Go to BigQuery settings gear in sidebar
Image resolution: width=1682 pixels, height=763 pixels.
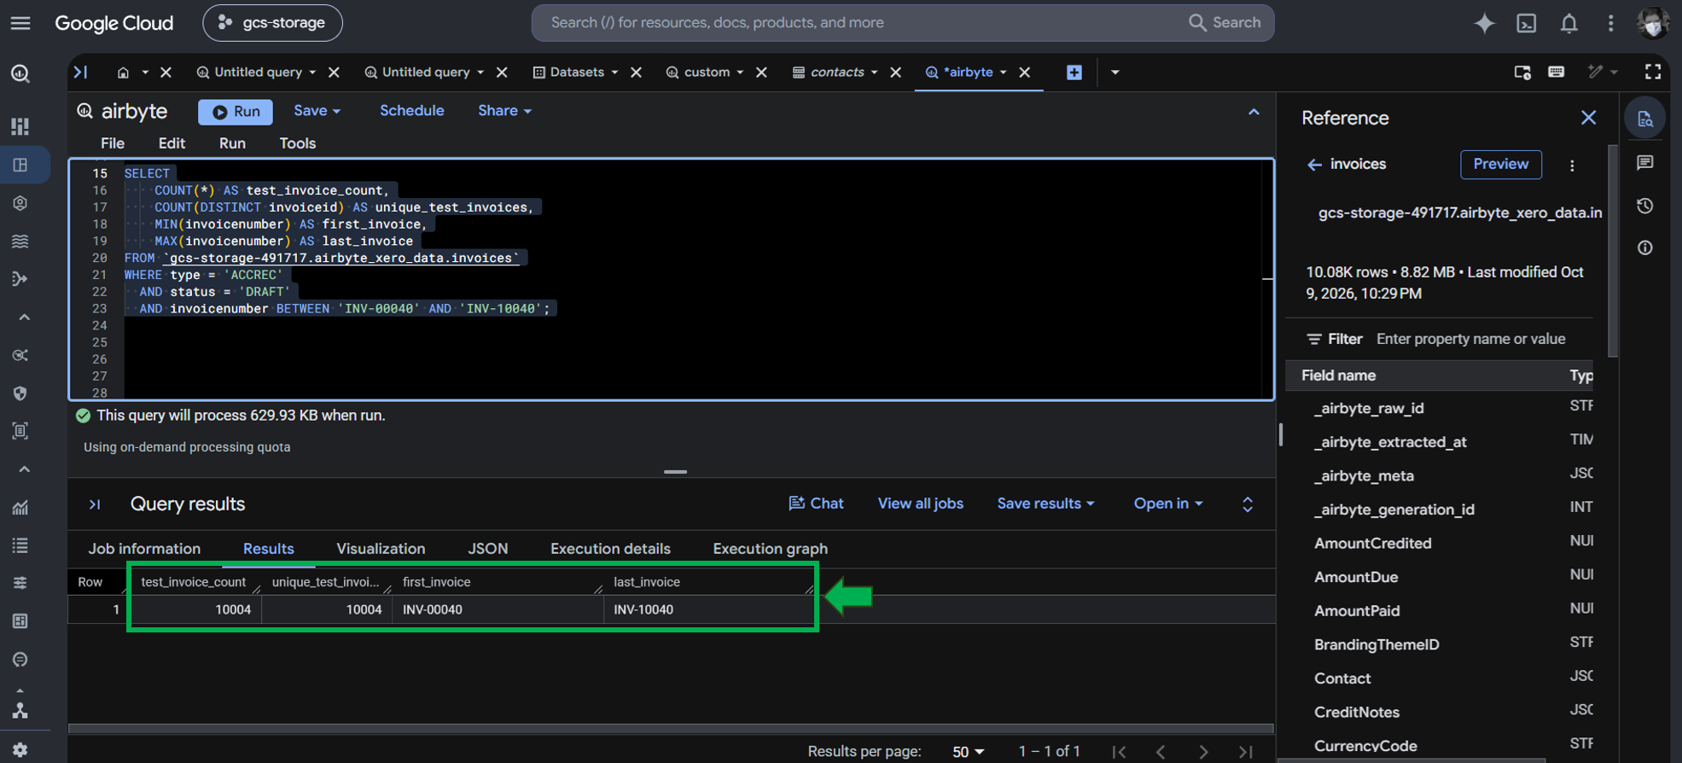20,749
